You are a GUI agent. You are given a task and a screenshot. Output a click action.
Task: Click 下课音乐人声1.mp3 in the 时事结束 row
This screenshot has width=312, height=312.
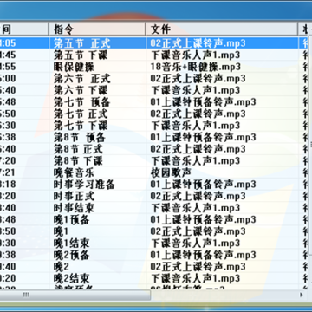tap(196, 208)
